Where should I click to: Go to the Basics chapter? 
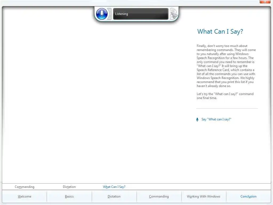(69, 196)
